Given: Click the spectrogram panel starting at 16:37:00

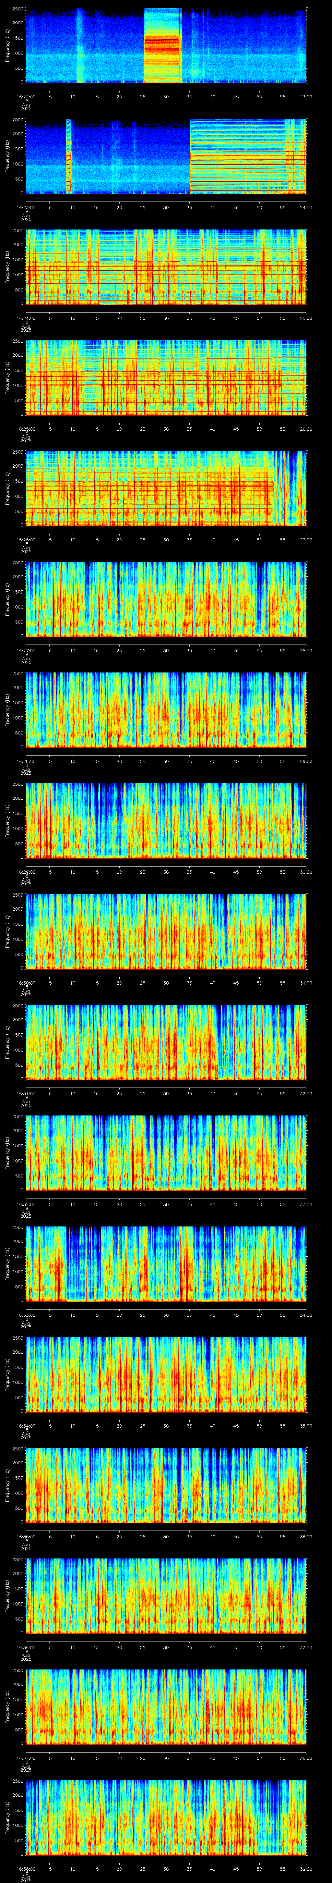Looking at the screenshot, I should 166,1707.
